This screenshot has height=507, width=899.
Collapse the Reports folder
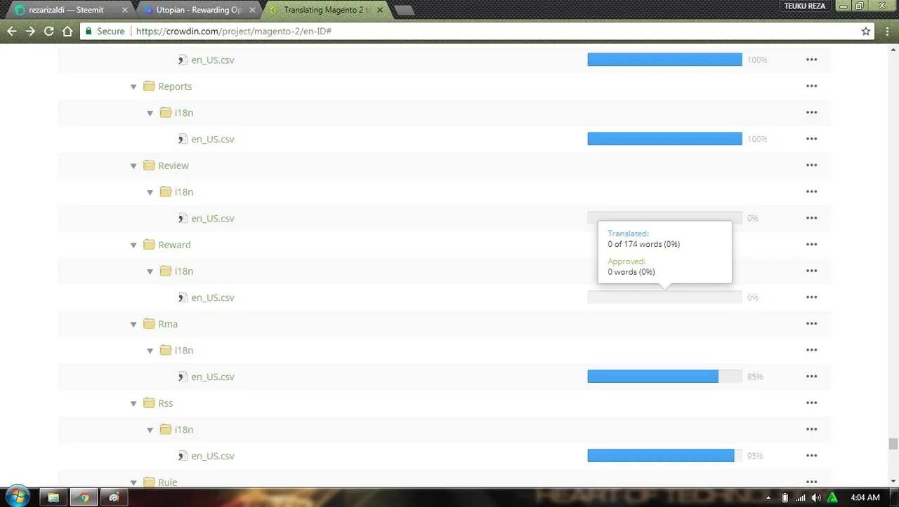coord(133,87)
